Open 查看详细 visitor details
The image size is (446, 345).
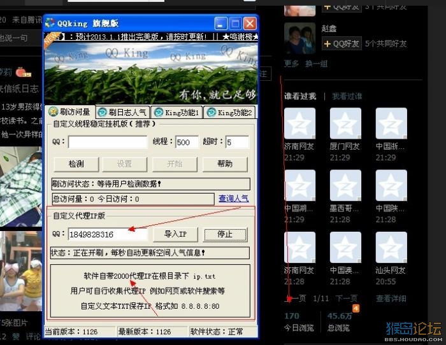click(391, 298)
